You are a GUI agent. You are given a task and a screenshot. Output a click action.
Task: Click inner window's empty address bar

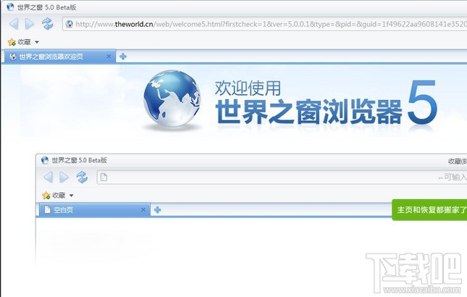pyautogui.click(x=282, y=177)
